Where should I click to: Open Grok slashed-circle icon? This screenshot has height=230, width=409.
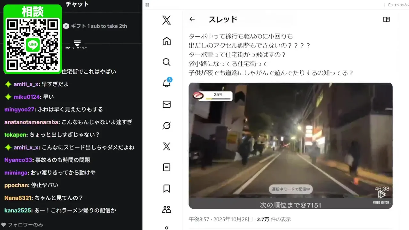pyautogui.click(x=166, y=125)
